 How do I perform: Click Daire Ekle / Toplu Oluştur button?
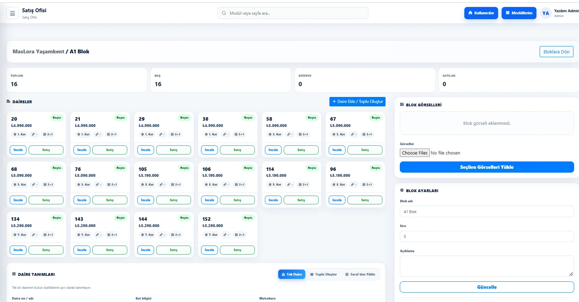357,101
